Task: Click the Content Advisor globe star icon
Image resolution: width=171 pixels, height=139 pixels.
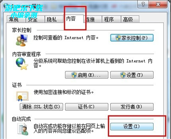Action: point(22,64)
